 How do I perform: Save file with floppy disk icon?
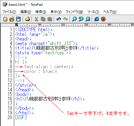(x=18, y=19)
